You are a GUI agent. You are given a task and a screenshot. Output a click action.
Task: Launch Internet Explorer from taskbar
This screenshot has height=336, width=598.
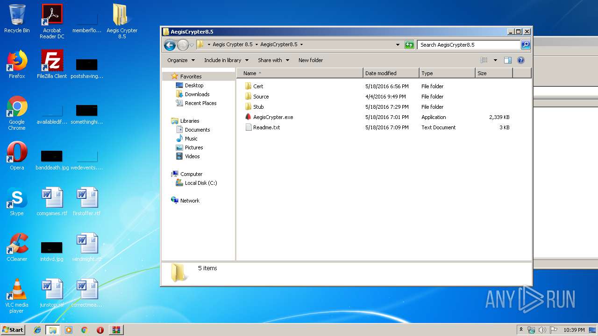pyautogui.click(x=37, y=330)
